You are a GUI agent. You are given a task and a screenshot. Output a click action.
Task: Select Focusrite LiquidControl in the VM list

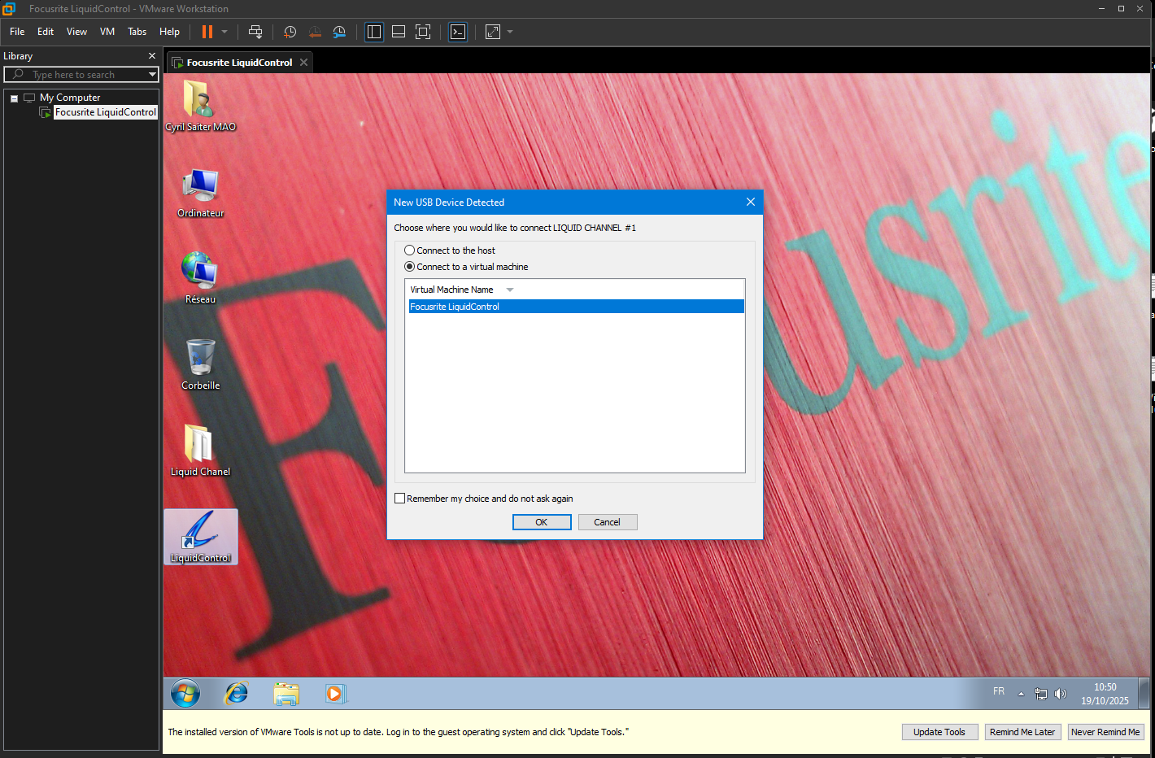pyautogui.click(x=575, y=307)
